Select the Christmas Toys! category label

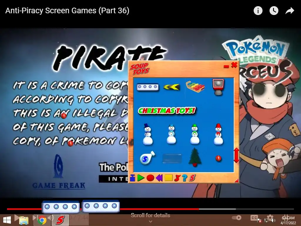167,111
